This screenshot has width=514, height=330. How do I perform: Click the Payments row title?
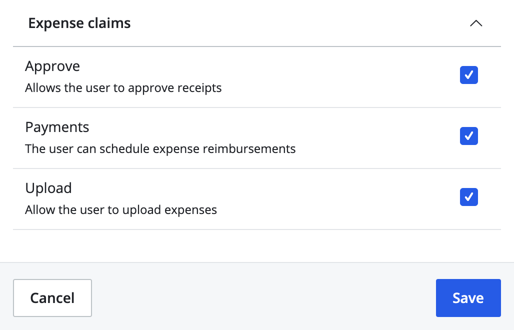click(57, 127)
